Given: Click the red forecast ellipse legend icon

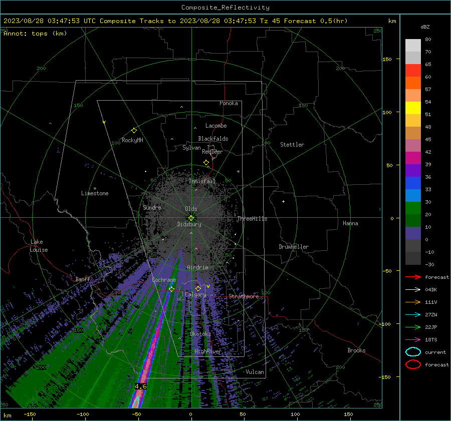Looking at the screenshot, I should point(413,364).
